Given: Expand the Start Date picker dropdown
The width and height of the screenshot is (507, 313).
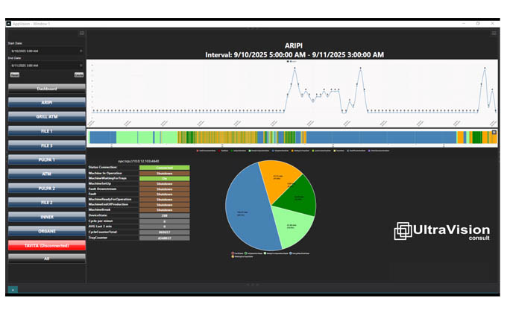Looking at the screenshot, I should [x=81, y=51].
